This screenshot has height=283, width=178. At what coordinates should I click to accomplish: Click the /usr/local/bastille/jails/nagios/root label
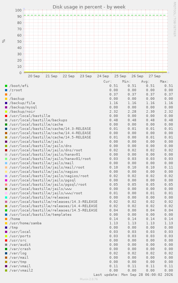click(x=49, y=176)
